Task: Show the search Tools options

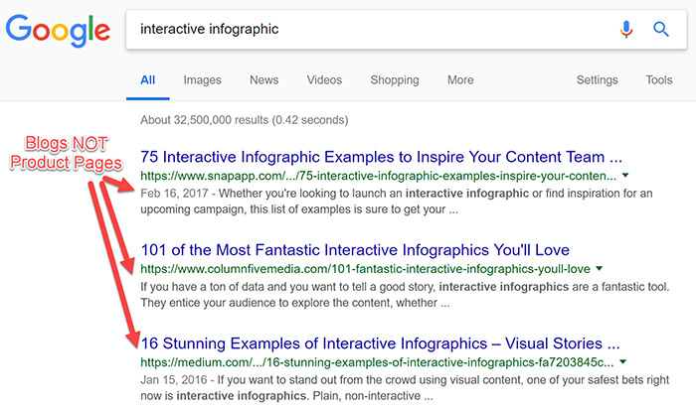Action: [658, 80]
